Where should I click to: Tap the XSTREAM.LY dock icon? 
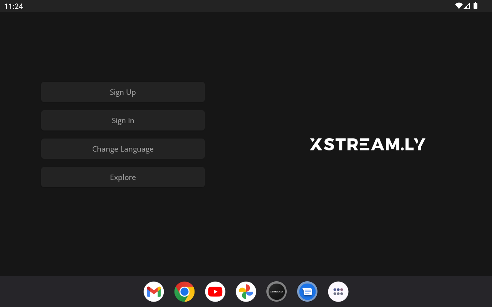pos(277,292)
